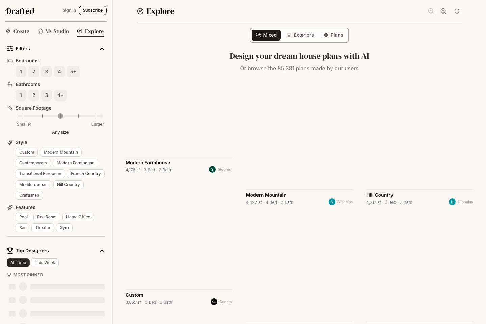
Task: Click the refresh icon in header
Action: pos(457,11)
